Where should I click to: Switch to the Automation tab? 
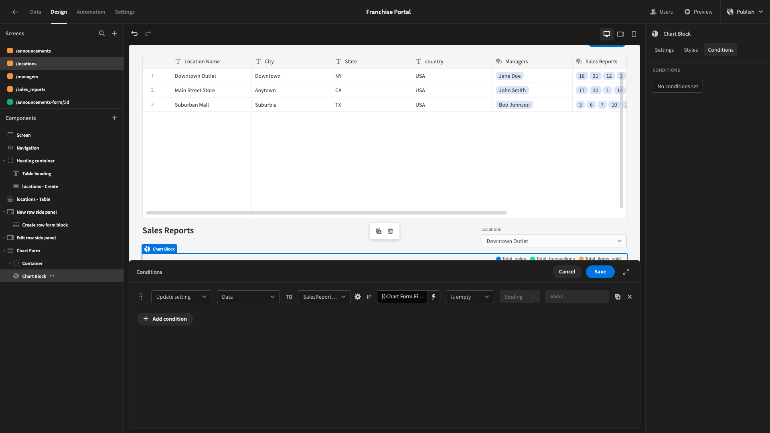[x=91, y=12]
